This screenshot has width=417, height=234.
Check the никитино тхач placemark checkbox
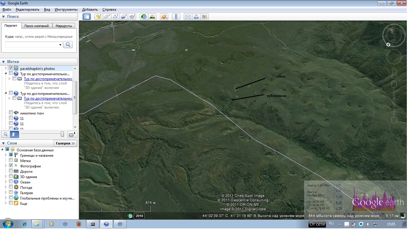(11, 113)
